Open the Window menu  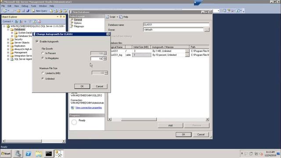pyautogui.click(x=43, y=6)
